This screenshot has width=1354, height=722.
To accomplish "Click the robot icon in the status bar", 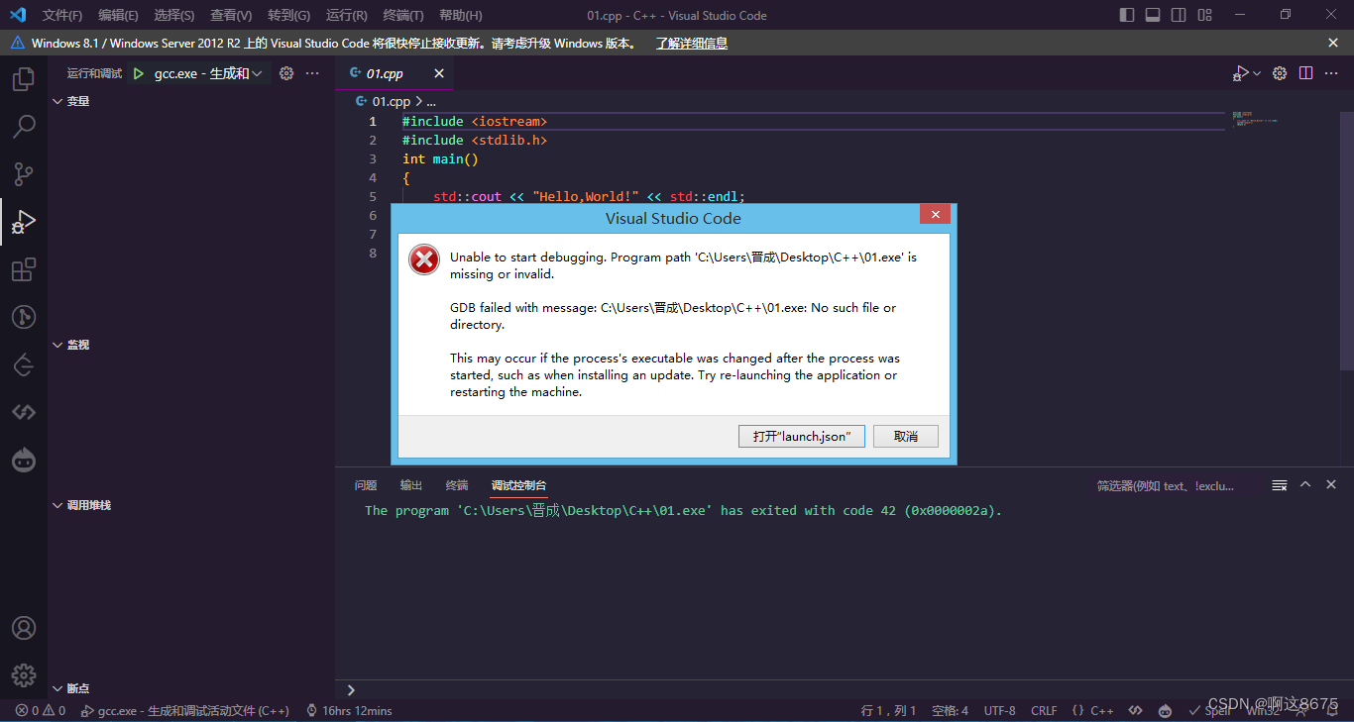I will 1165,710.
